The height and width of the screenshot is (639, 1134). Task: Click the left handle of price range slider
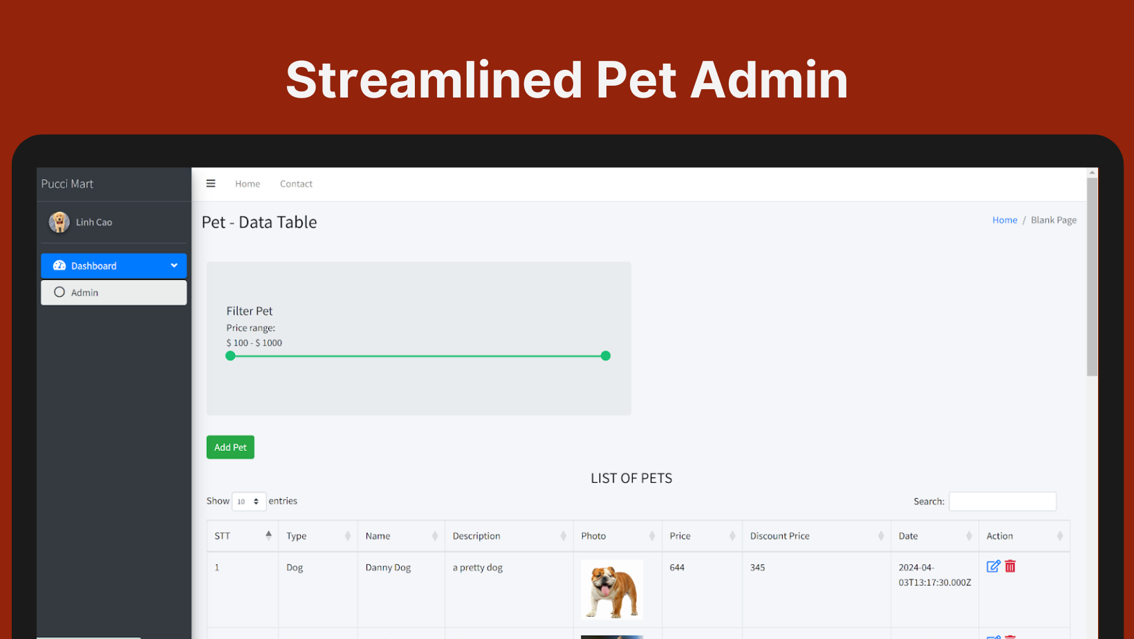click(230, 355)
